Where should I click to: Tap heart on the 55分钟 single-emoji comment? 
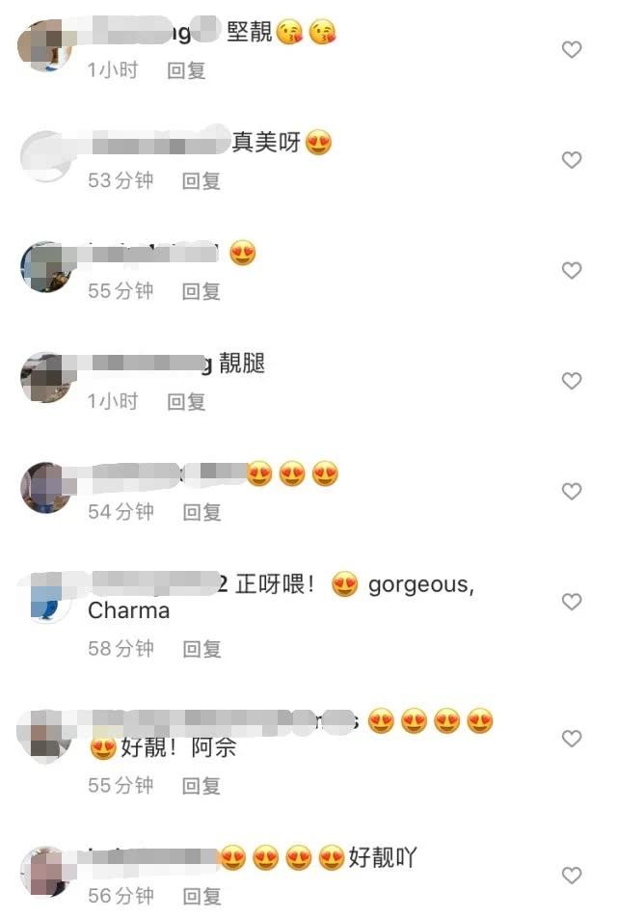[572, 270]
